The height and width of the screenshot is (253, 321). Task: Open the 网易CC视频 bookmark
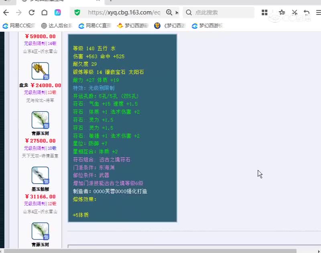[x=19, y=26]
